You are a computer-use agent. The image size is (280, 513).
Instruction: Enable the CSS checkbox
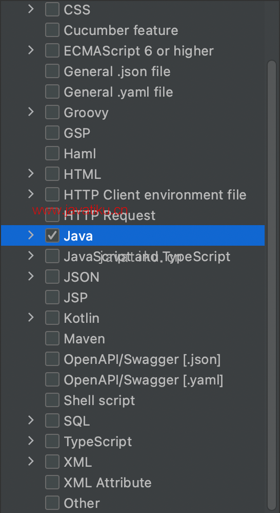[x=52, y=9]
